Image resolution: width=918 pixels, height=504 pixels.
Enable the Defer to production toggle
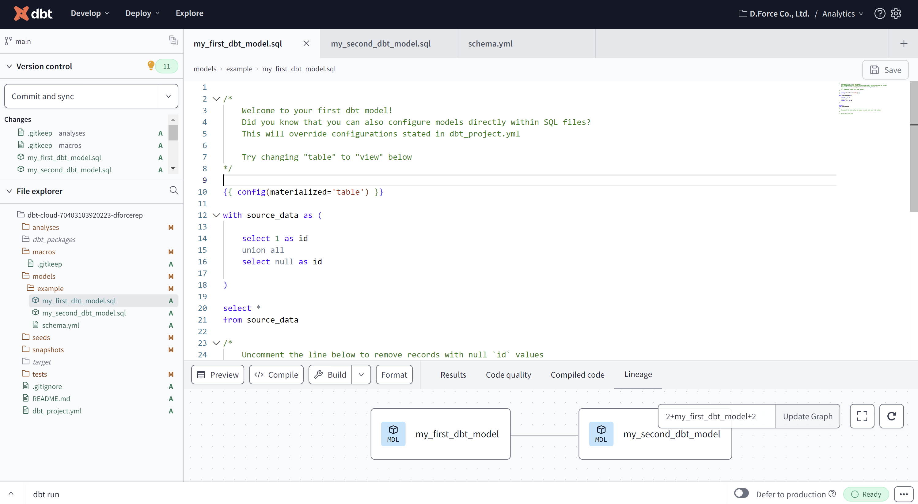coord(742,494)
